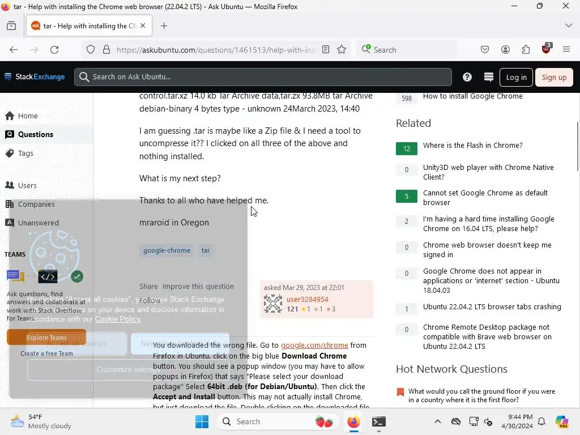
Task: Focus Search on Ask Ubuntu field
Action: (263, 77)
